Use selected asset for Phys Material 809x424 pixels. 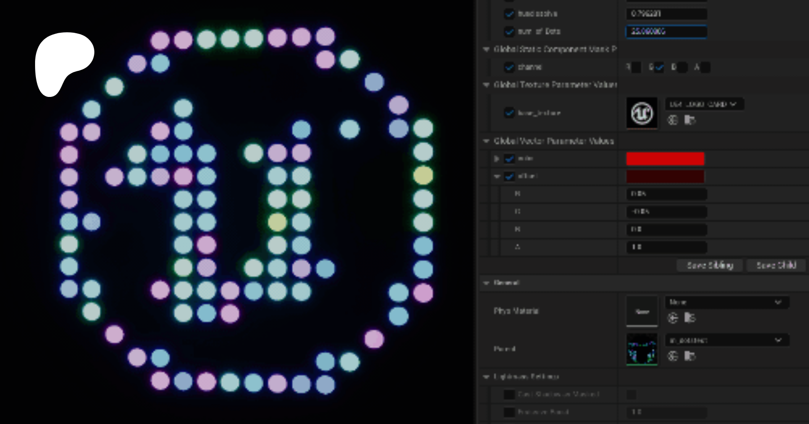pyautogui.click(x=673, y=318)
